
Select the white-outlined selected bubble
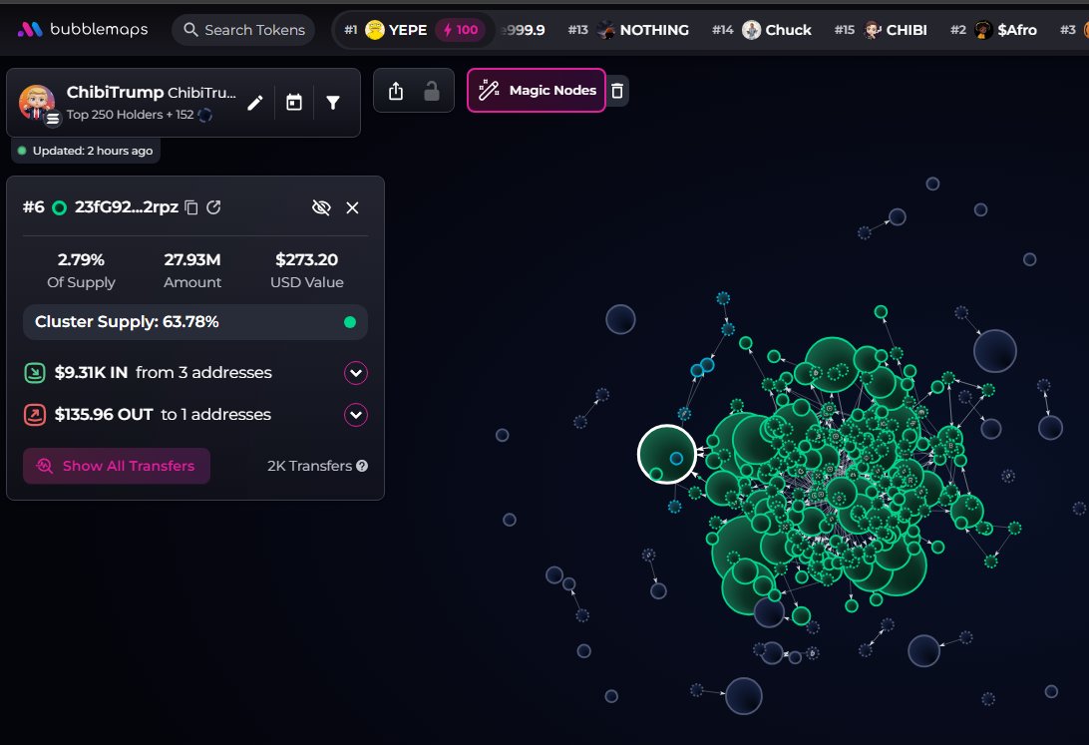click(x=667, y=454)
